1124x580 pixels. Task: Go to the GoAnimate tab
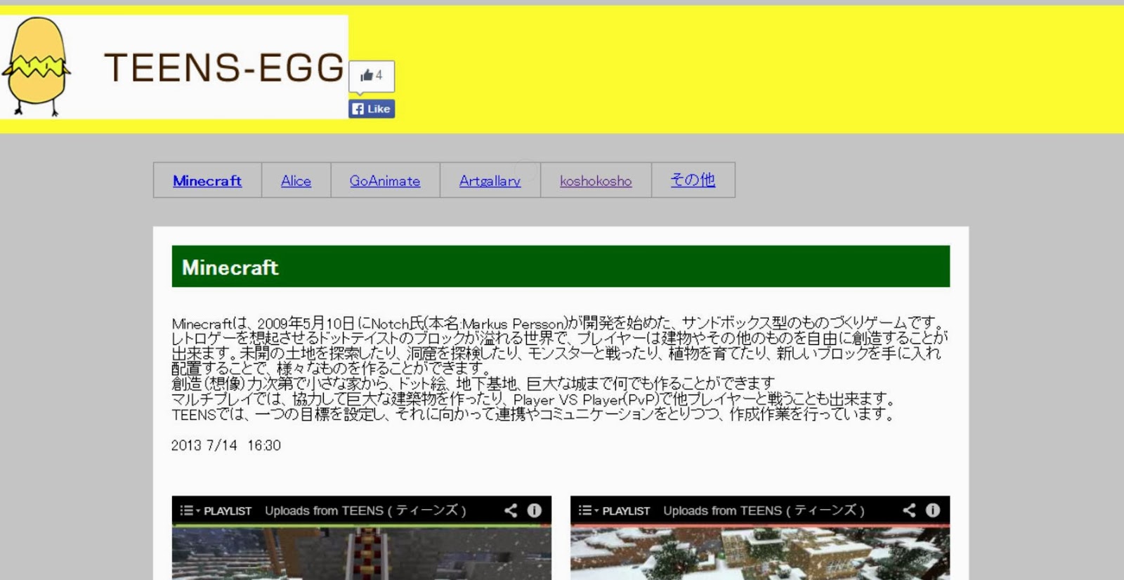click(385, 180)
